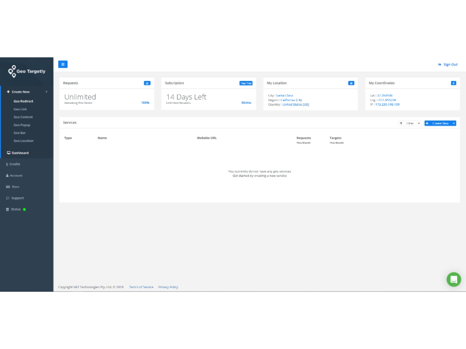
Task: Click the Type column header
Action: [68, 138]
